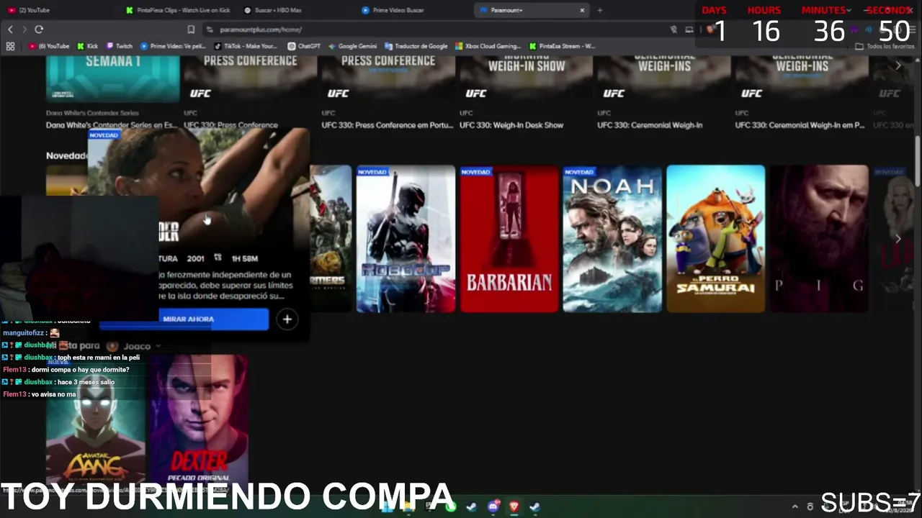The height and width of the screenshot is (518, 922).
Task: Click the Mirar Ahora button
Action: coord(189,319)
